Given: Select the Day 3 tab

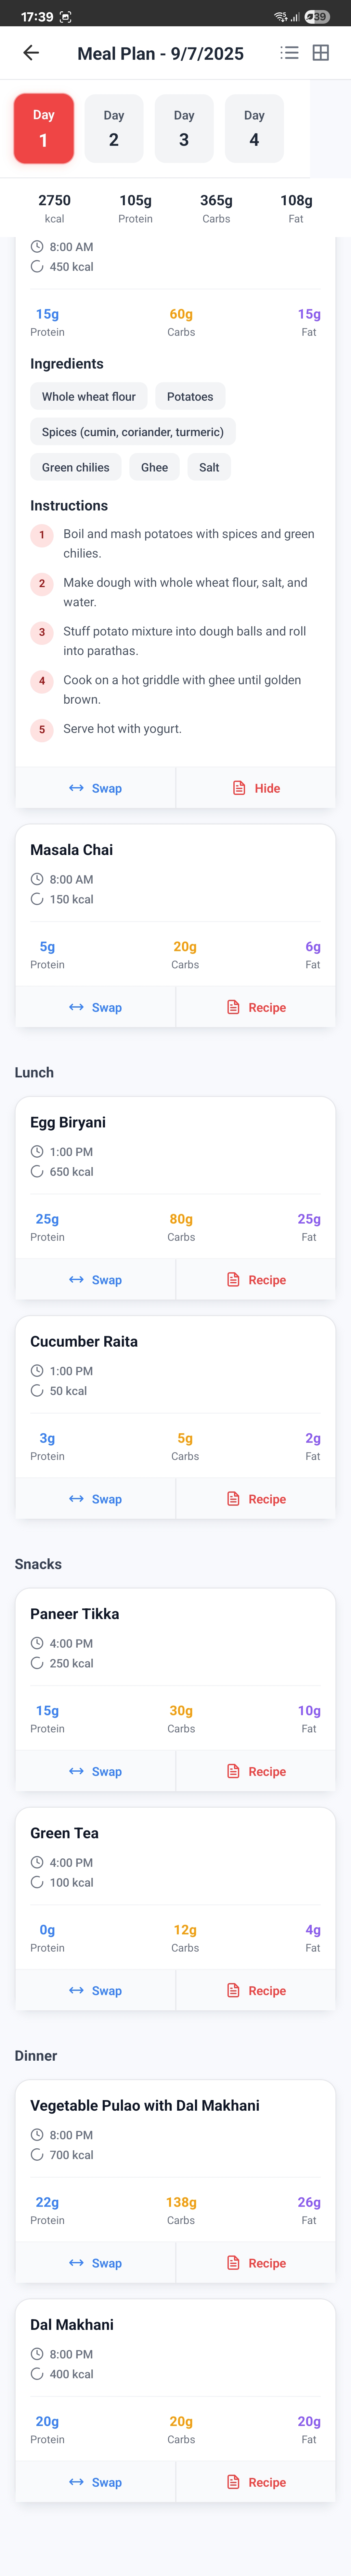Looking at the screenshot, I should tap(184, 128).
